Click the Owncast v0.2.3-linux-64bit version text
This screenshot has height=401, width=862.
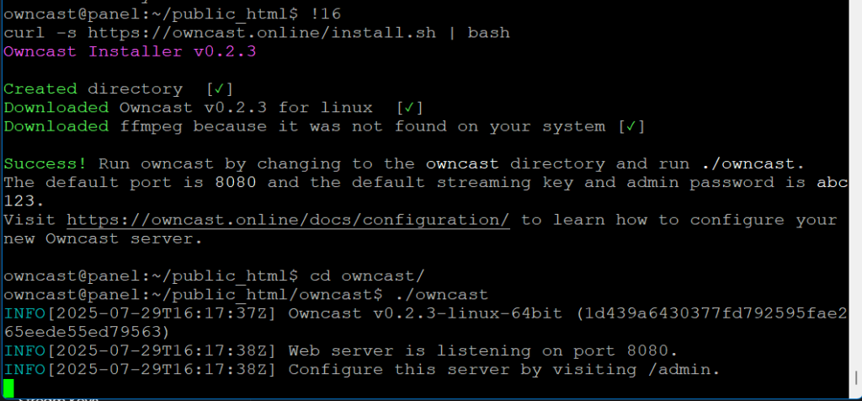click(425, 313)
